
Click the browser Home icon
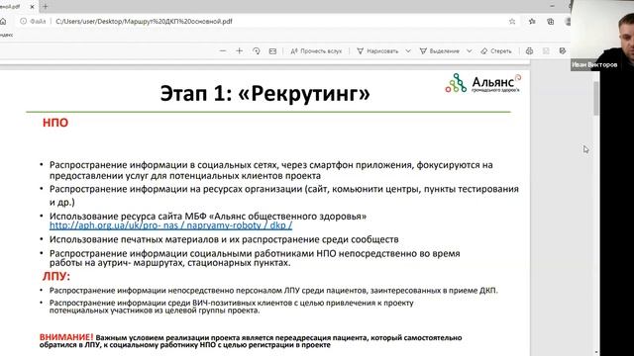tap(3, 22)
